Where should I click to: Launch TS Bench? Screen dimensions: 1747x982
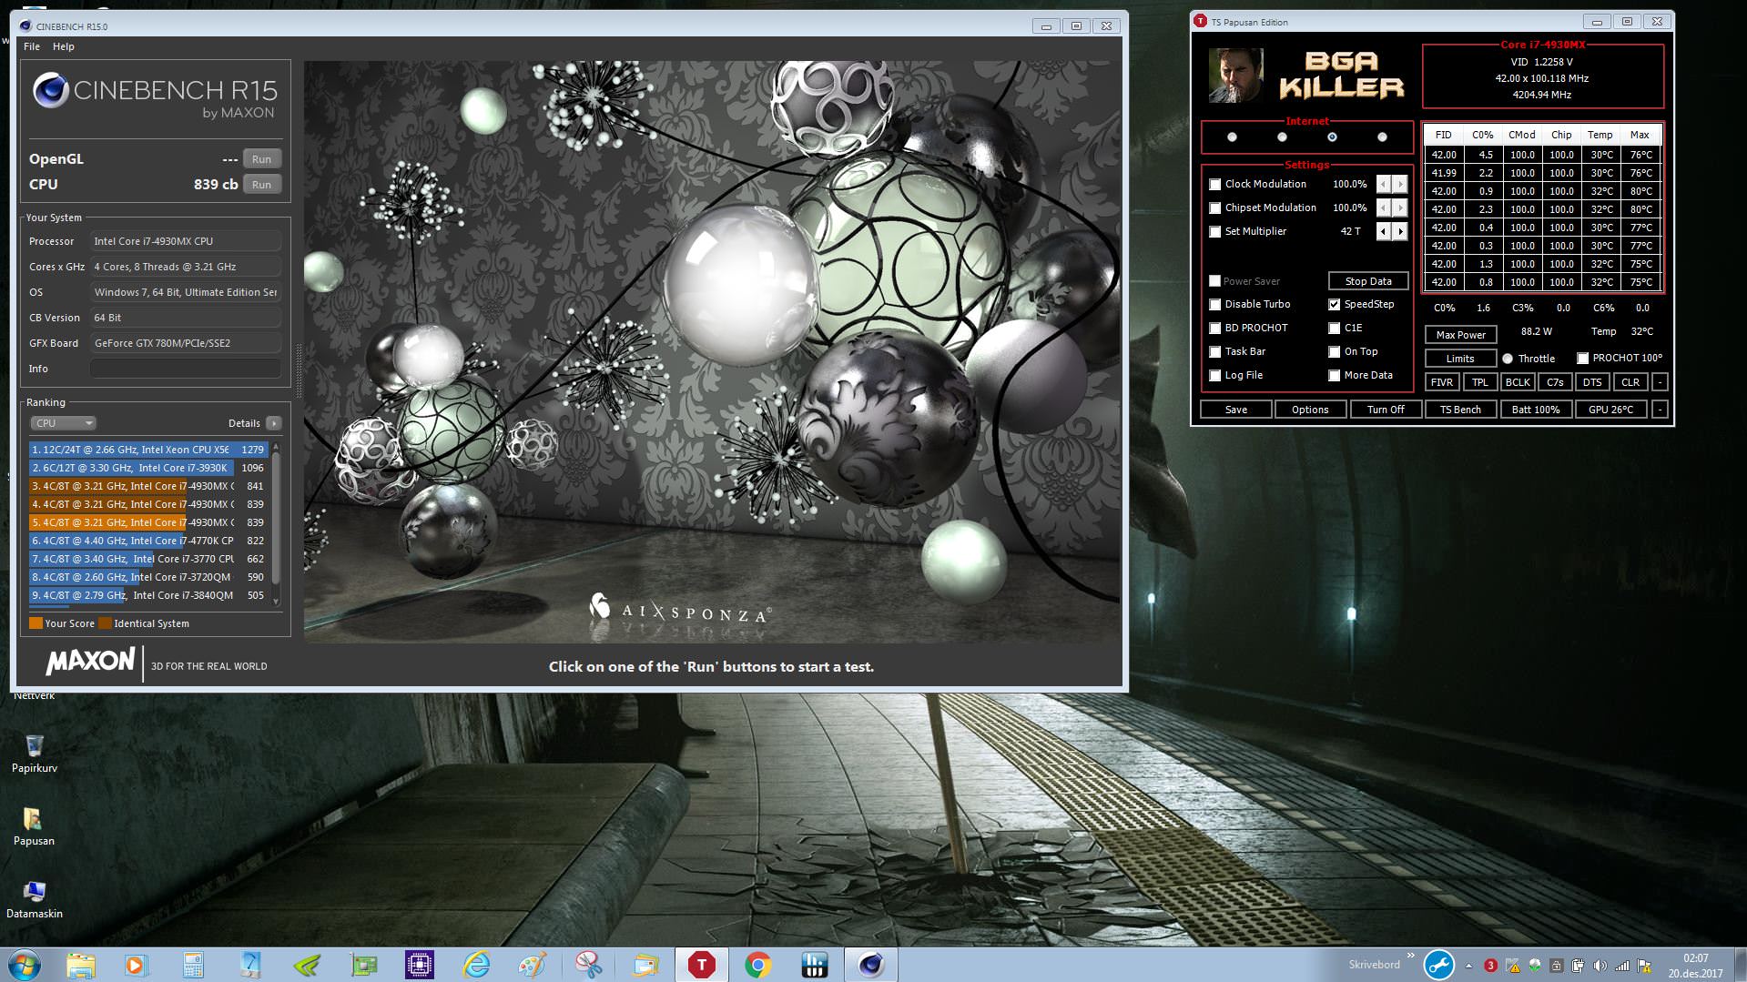tap(1460, 410)
